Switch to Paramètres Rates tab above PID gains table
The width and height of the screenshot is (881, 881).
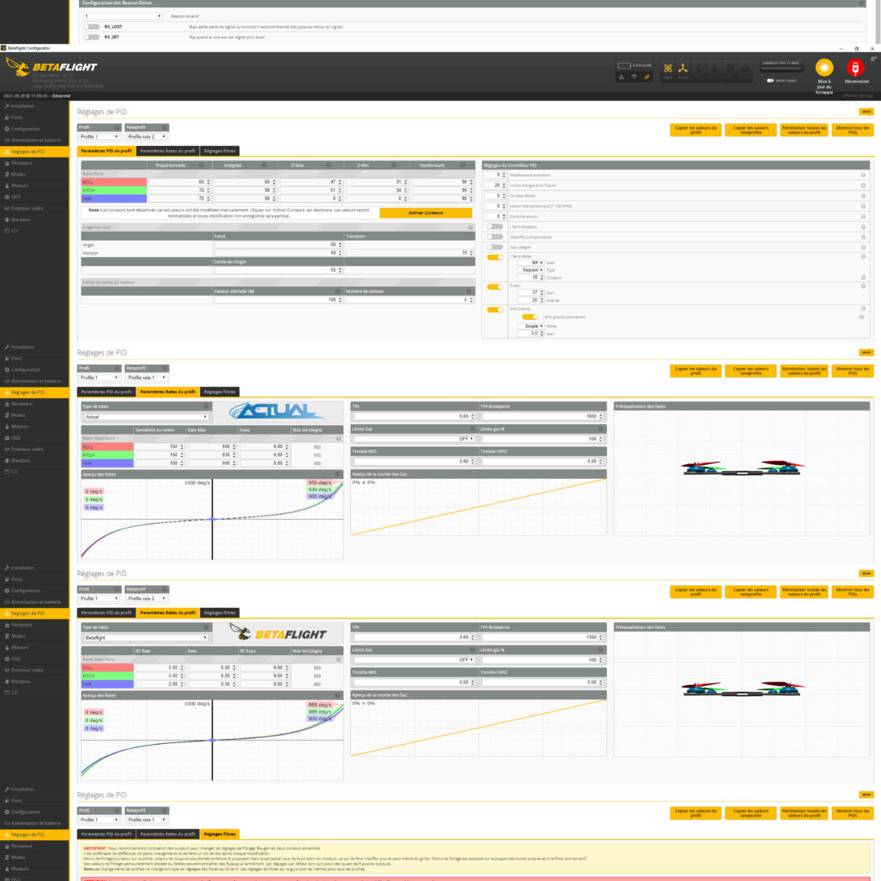[x=168, y=151]
